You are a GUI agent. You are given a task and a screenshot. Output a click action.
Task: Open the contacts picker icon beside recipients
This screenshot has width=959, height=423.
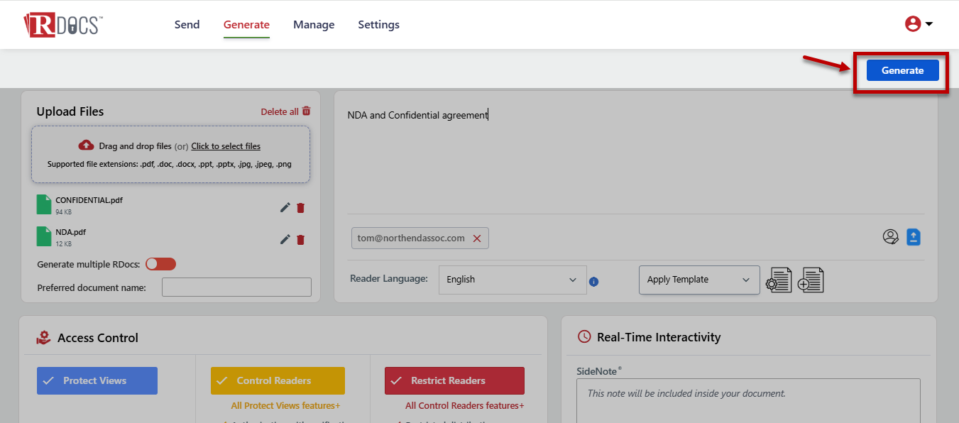pyautogui.click(x=890, y=237)
